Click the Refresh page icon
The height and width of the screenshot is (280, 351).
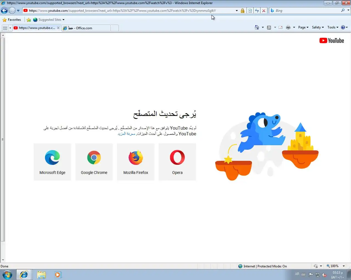click(257, 11)
